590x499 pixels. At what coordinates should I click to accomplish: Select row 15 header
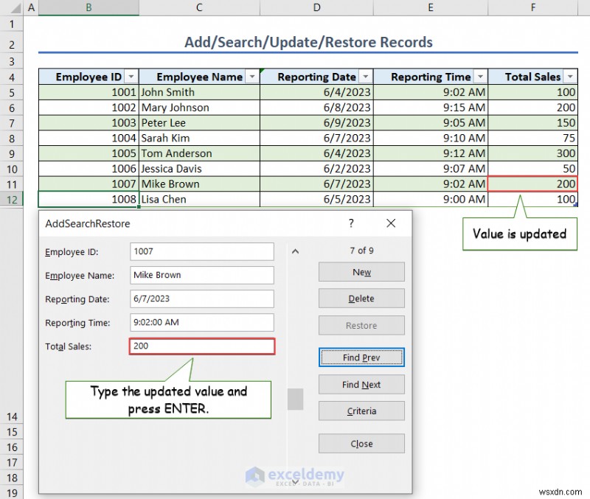tap(12, 432)
